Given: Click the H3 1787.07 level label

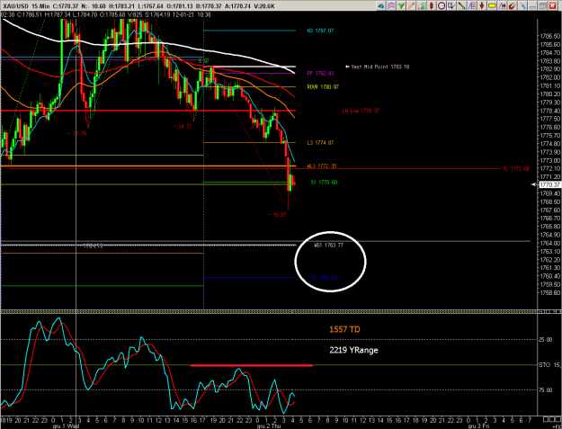Looking at the screenshot, I should [x=320, y=31].
